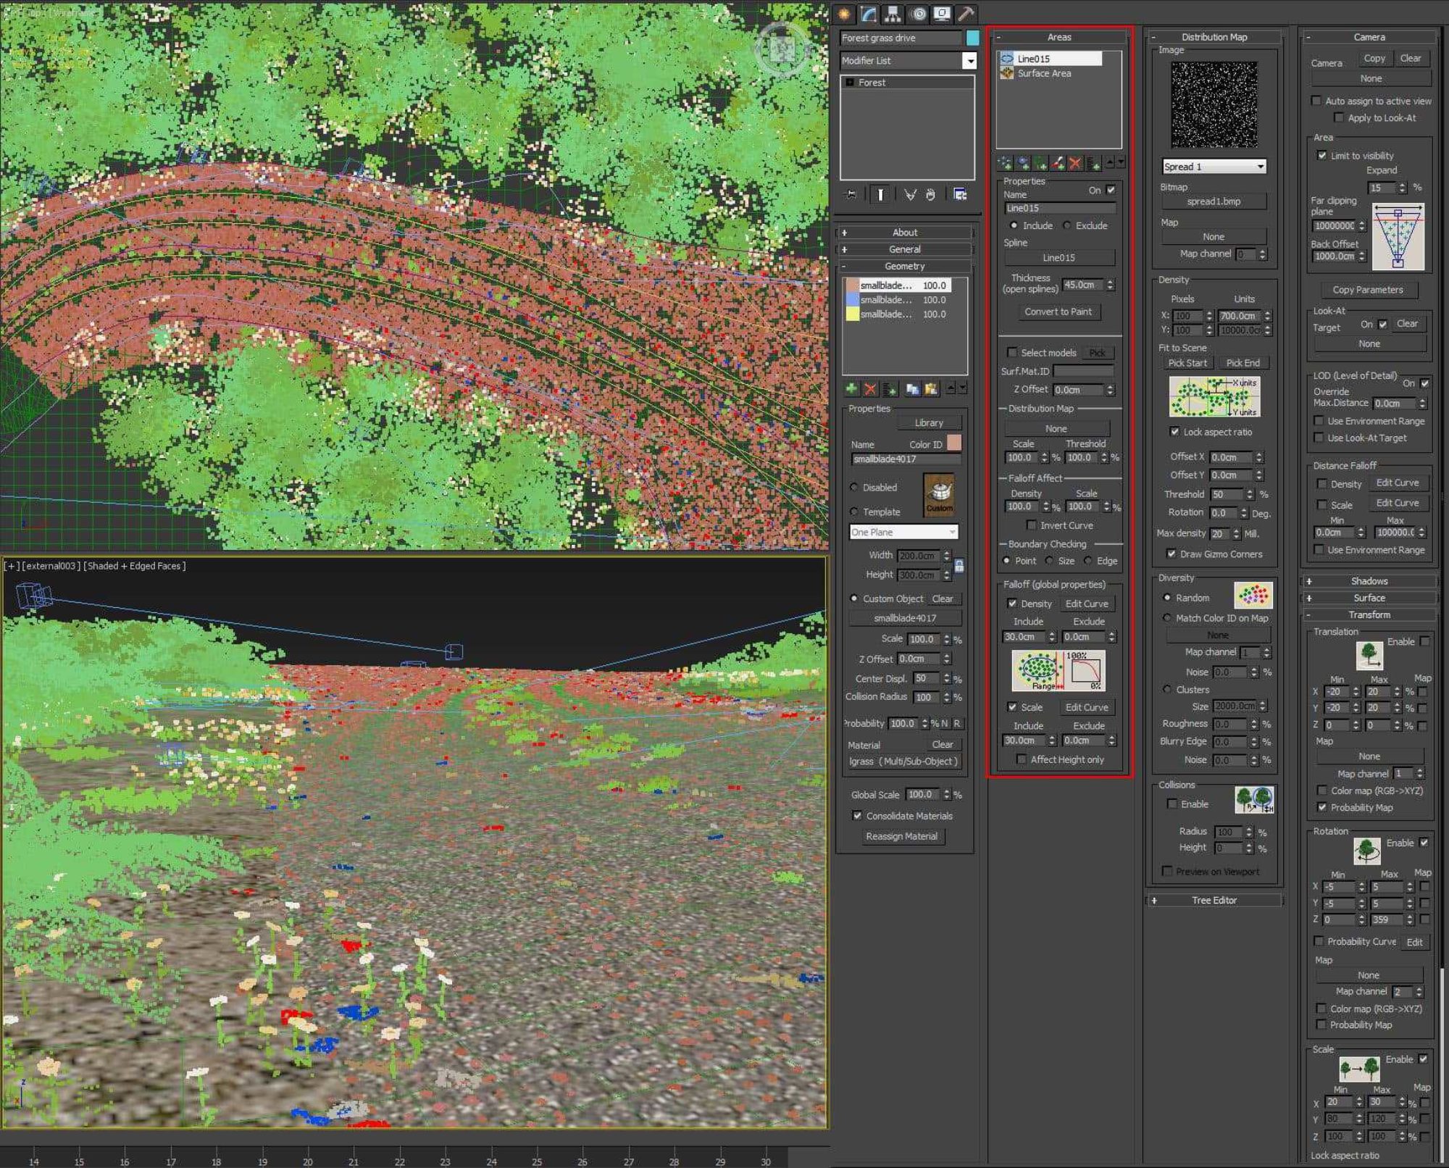Delete geometry item with red X
The image size is (1449, 1168).
[870, 389]
